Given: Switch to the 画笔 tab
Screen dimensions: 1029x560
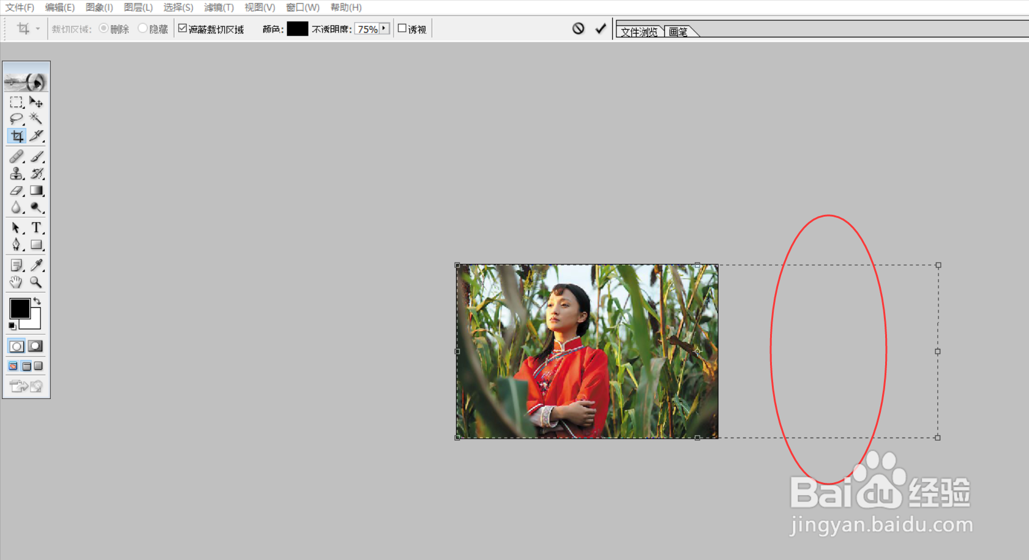Looking at the screenshot, I should [678, 32].
